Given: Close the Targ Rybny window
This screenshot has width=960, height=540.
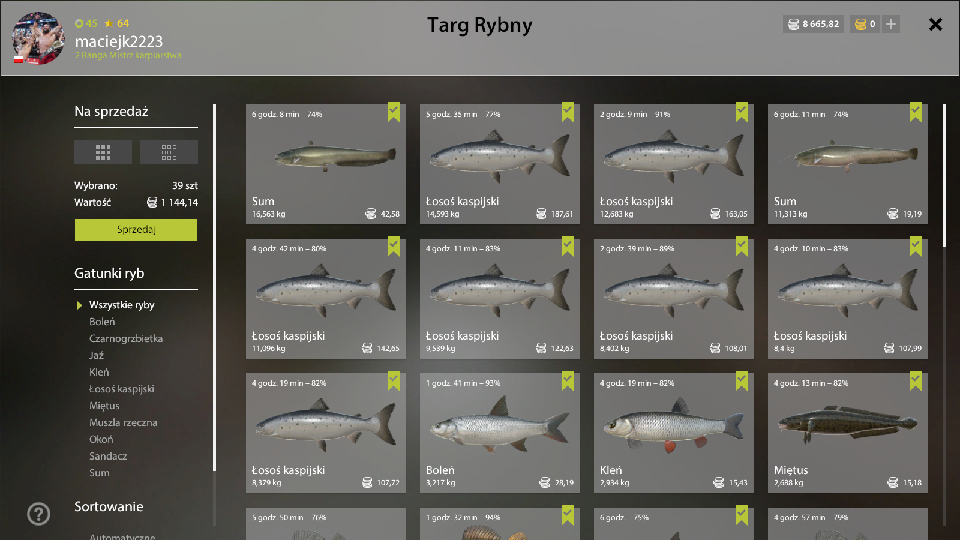Looking at the screenshot, I should [x=935, y=24].
